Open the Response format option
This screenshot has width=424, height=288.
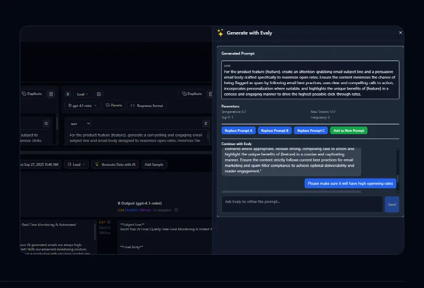pos(146,105)
